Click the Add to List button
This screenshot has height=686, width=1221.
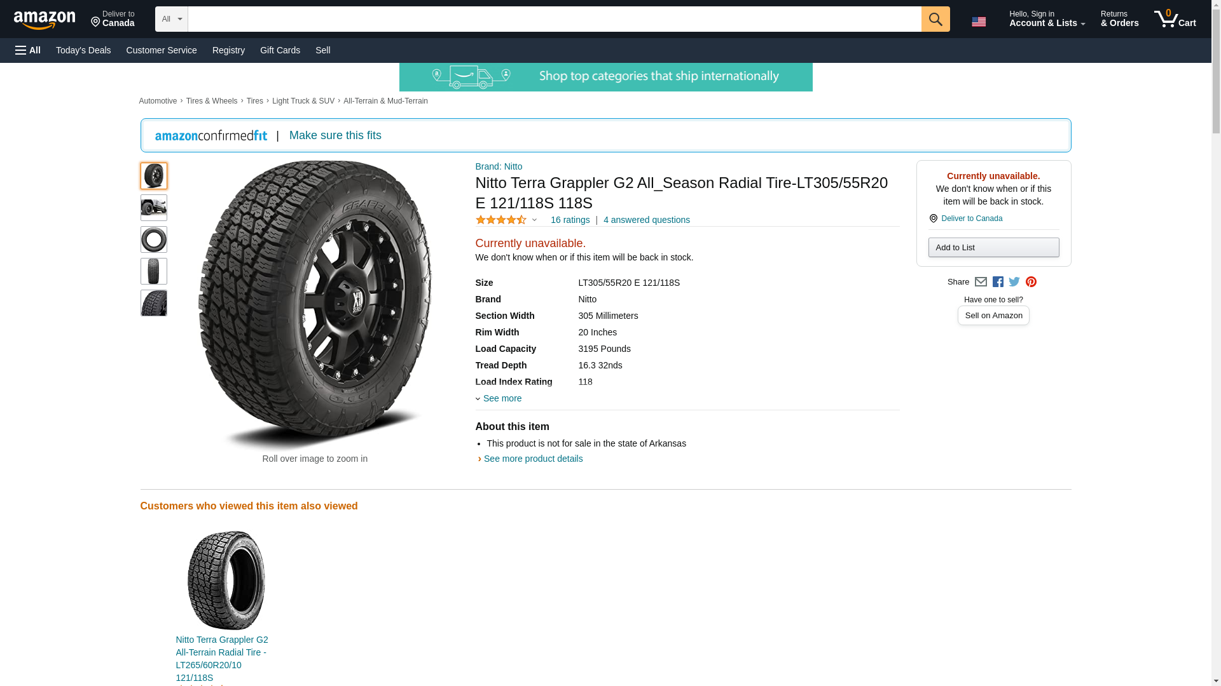[x=993, y=247]
